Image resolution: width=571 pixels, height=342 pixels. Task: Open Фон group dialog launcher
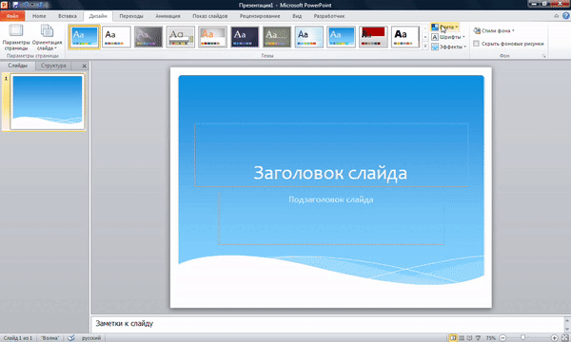pyautogui.click(x=544, y=56)
